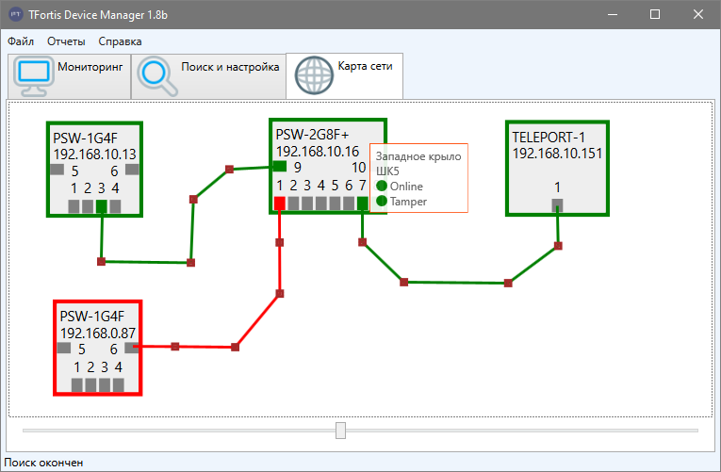
Task: Click red link waypoint nearest port 6 of 192.168.0.87
Action: (174, 347)
